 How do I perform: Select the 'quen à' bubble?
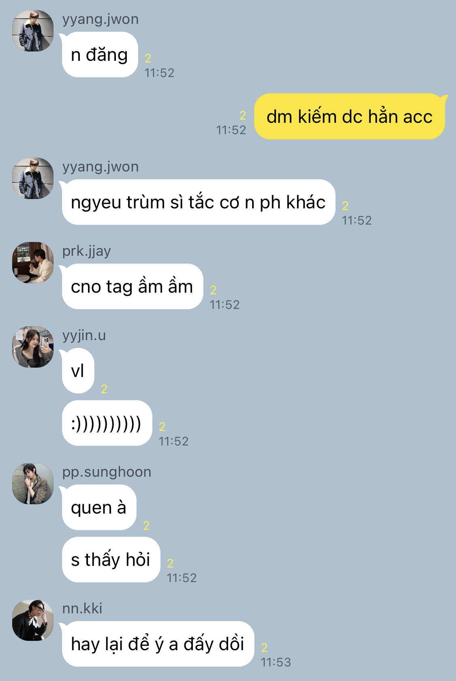point(99,508)
